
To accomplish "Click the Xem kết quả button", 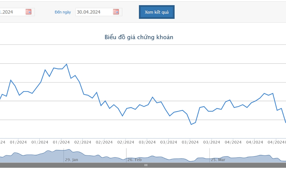I will point(157,12).
